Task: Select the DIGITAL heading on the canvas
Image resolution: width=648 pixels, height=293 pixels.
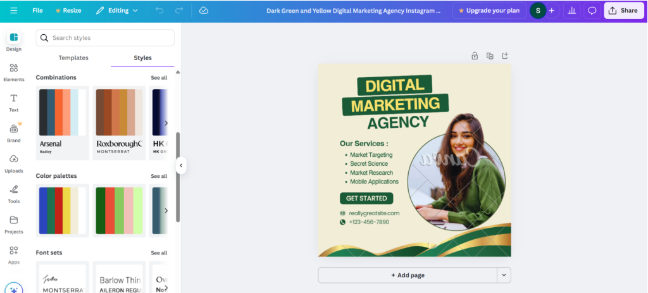Action: pos(395,85)
